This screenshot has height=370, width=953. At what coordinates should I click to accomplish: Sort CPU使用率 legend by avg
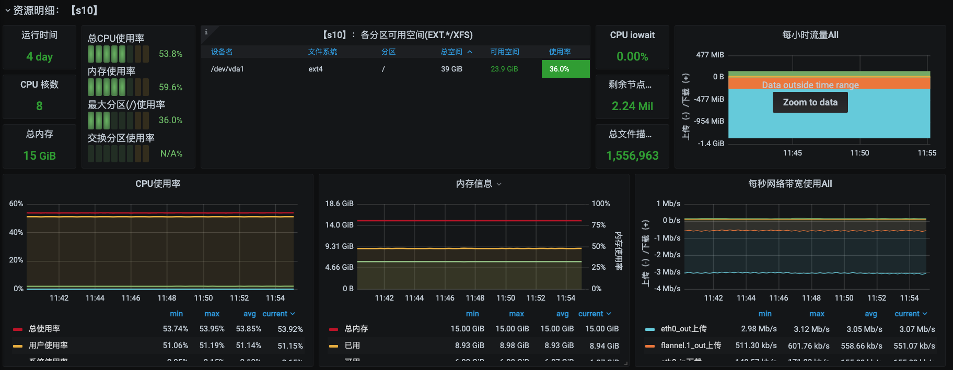click(x=250, y=314)
